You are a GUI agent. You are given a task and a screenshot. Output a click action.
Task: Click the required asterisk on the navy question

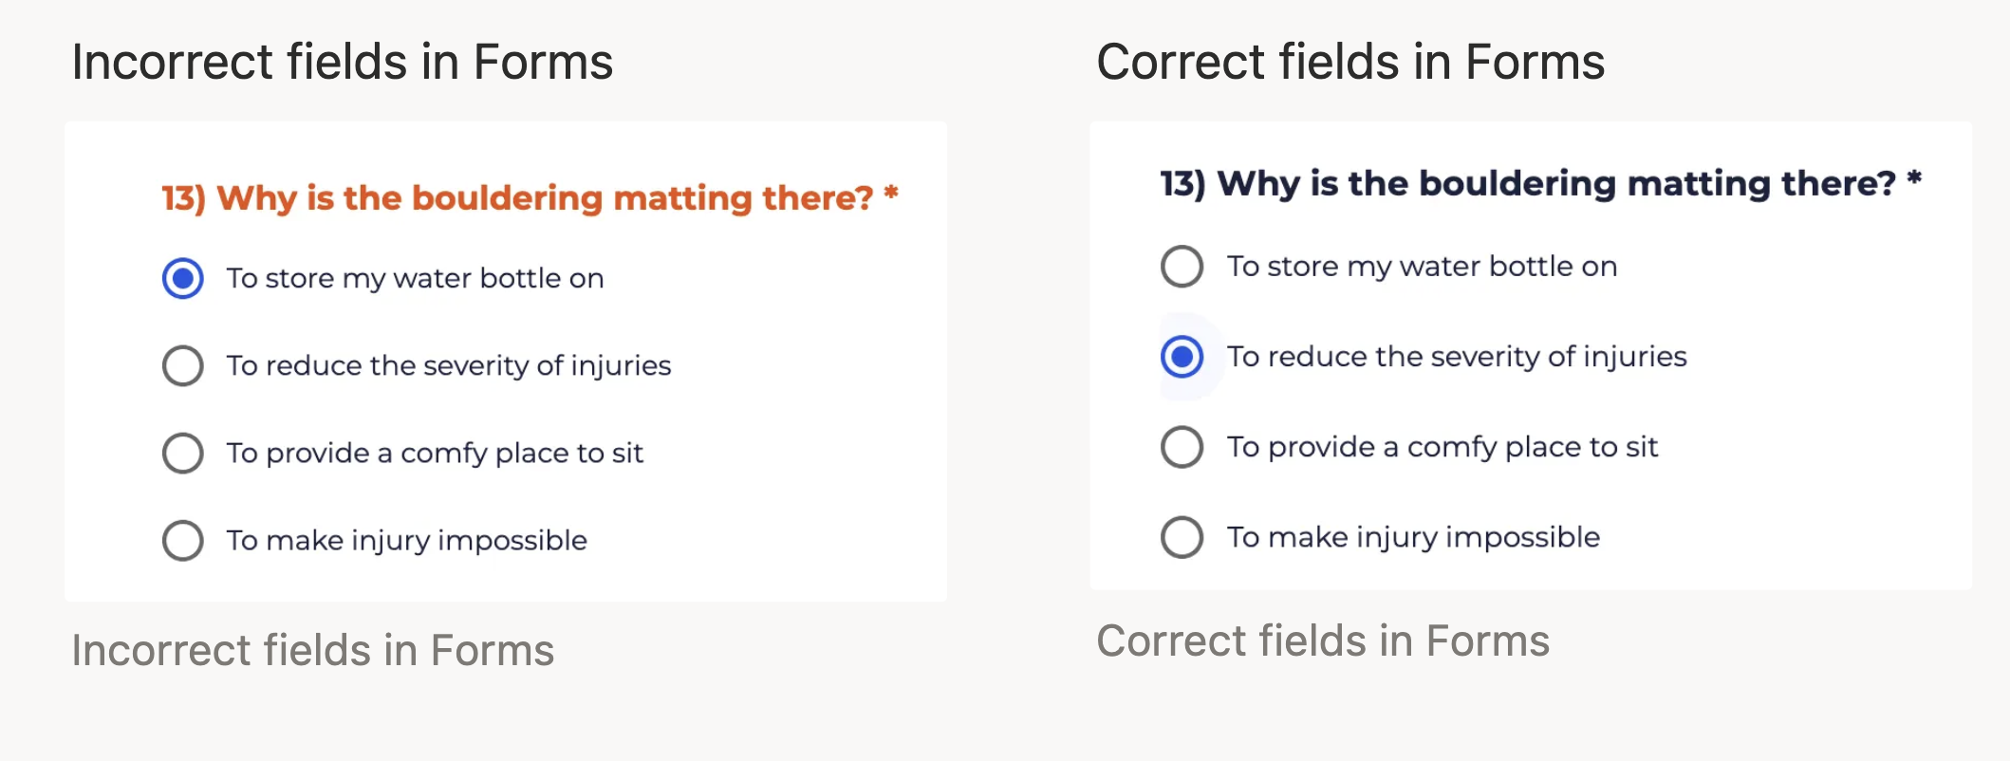[x=1914, y=178]
